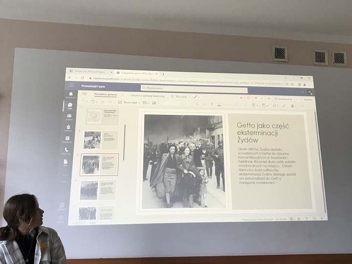Select slide 3 thumbnail

[x=102, y=116]
